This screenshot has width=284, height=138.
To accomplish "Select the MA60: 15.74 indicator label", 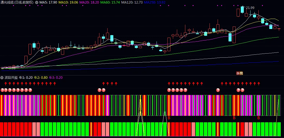I will tap(110, 2).
